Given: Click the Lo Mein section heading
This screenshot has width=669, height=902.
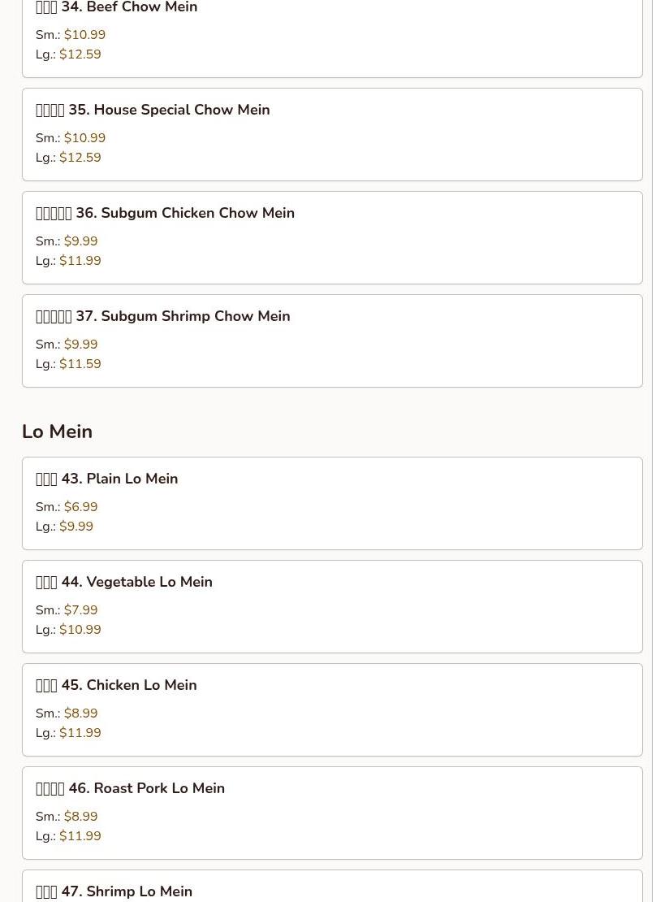Looking at the screenshot, I should click(x=57, y=431).
